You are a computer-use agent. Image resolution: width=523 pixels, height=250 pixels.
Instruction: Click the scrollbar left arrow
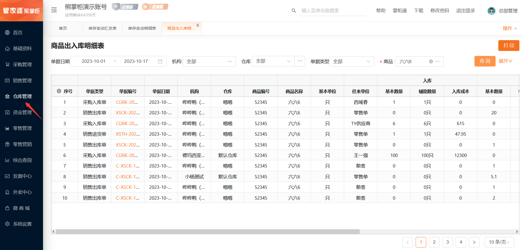[x=54, y=232]
